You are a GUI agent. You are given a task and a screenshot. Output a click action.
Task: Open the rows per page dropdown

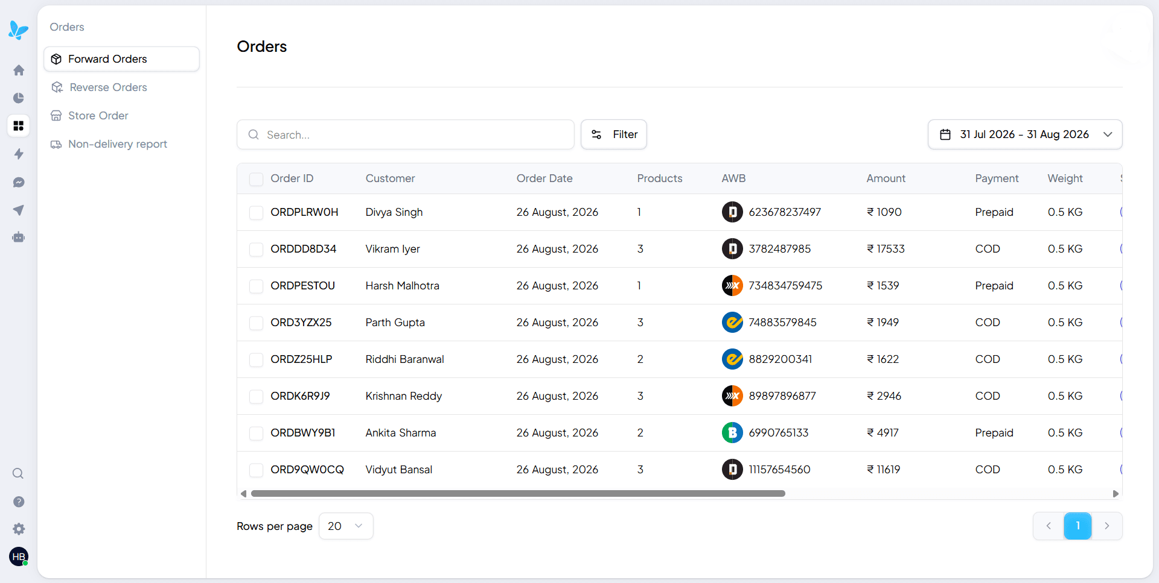coord(346,526)
